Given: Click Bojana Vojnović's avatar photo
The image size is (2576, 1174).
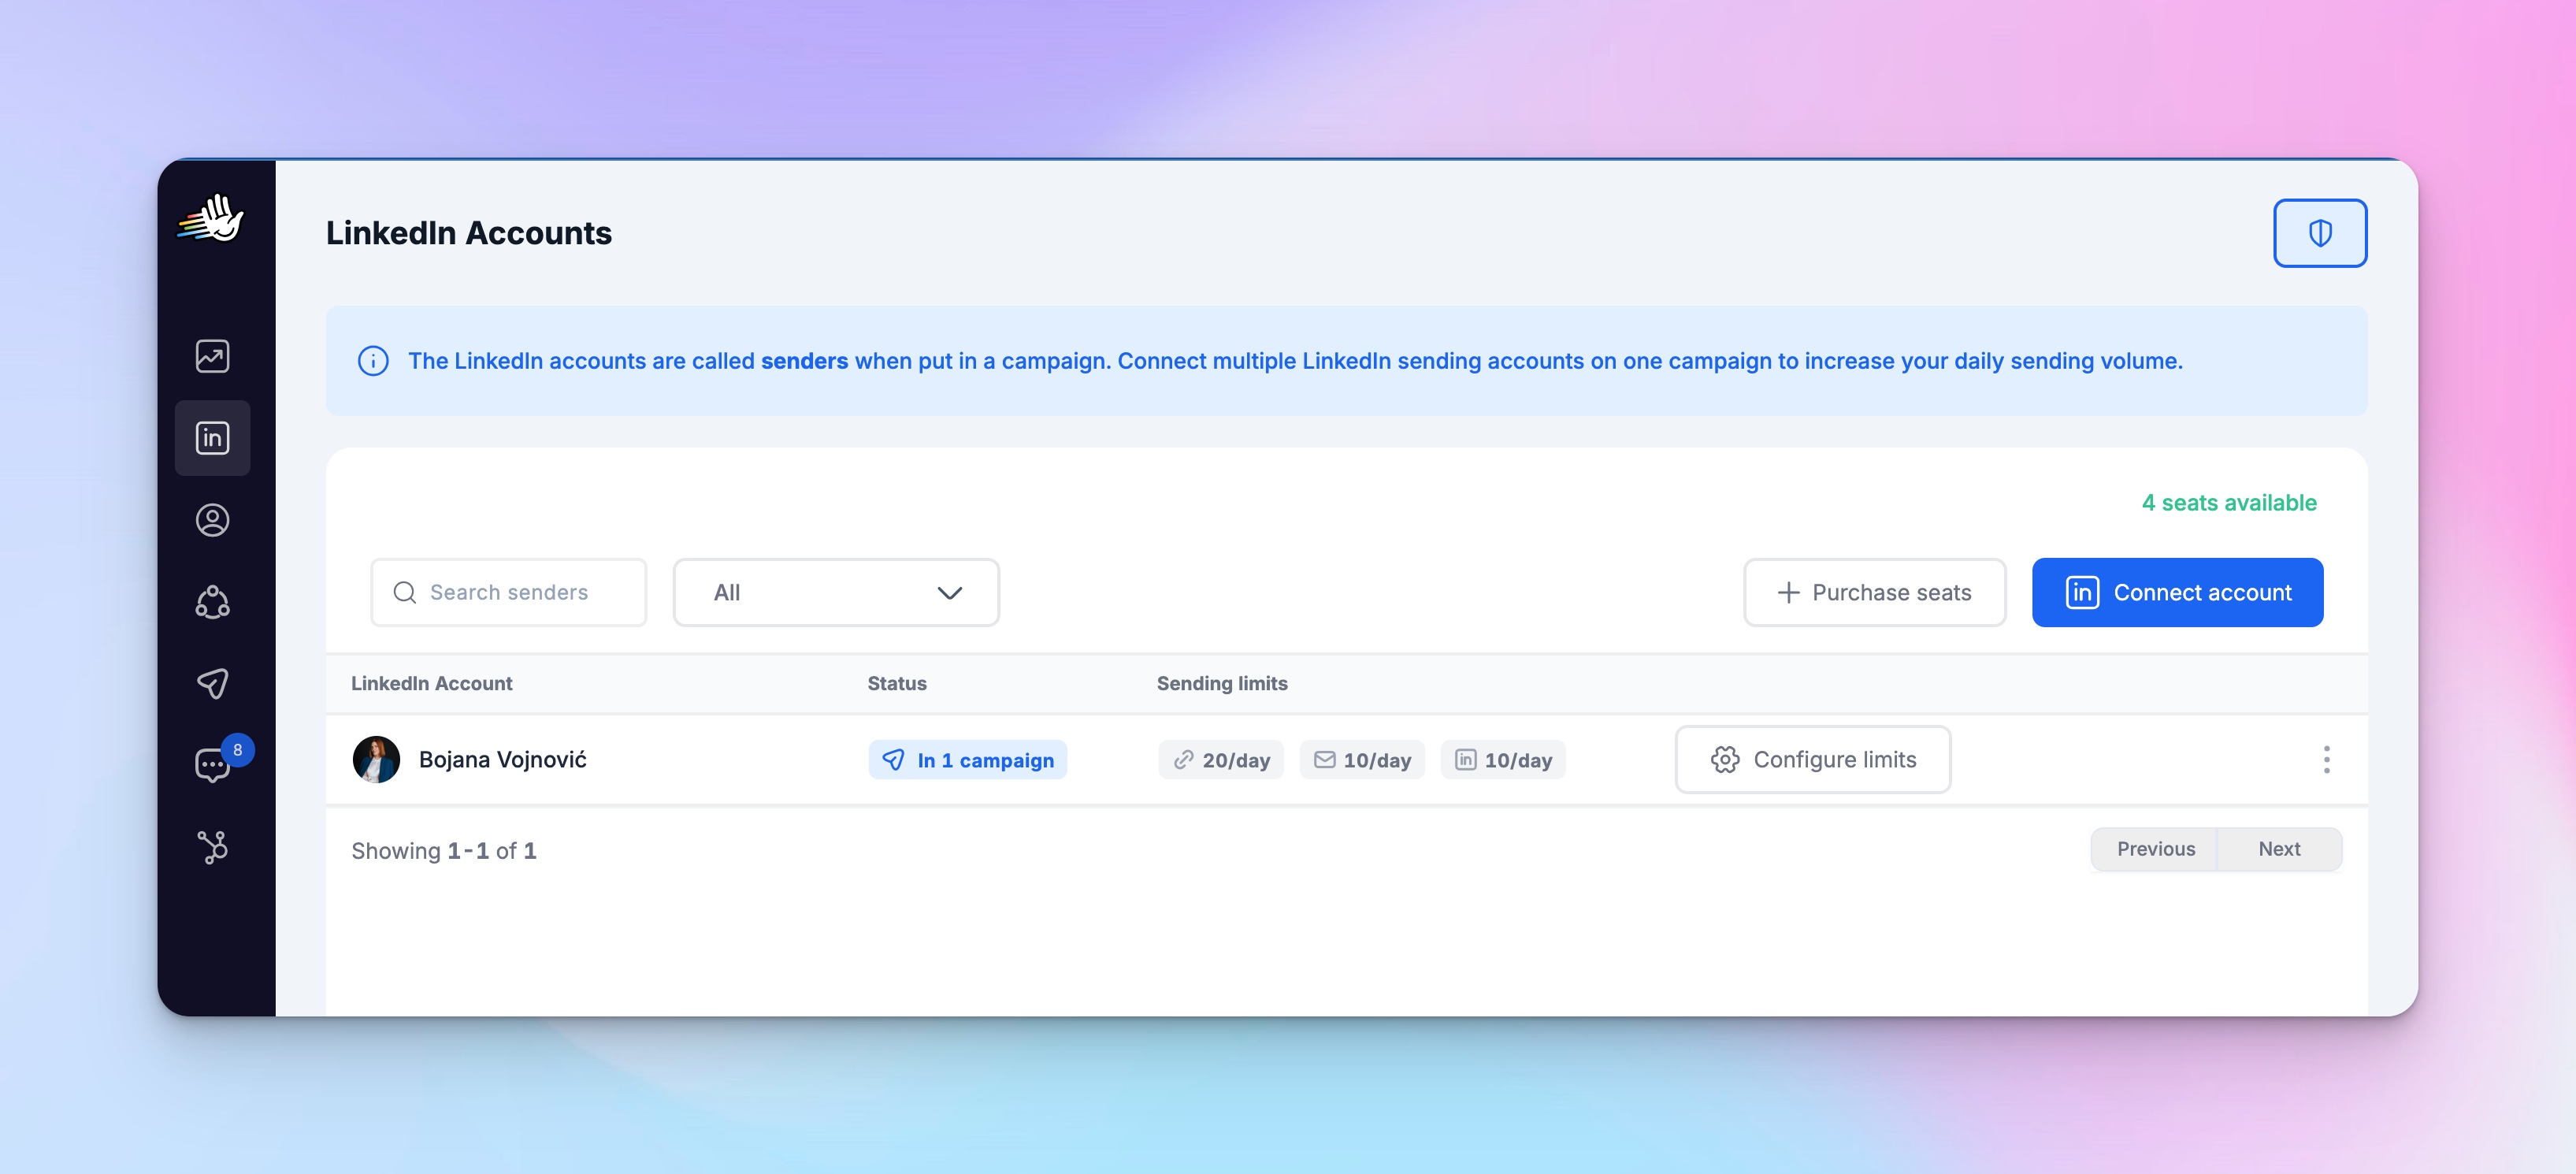Looking at the screenshot, I should (376, 760).
